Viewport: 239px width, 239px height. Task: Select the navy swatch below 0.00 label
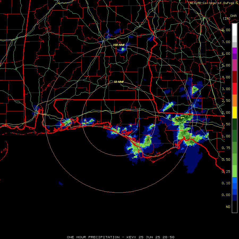coord(234,198)
